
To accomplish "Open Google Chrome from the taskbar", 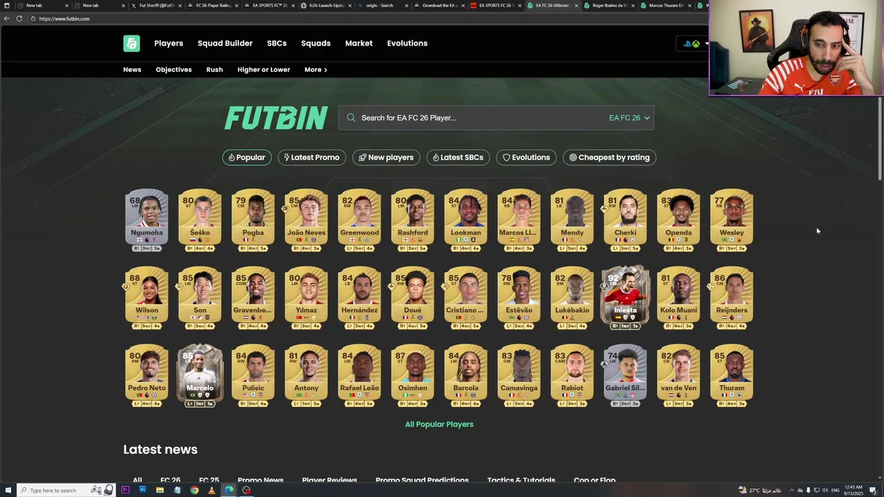I will pos(194,490).
